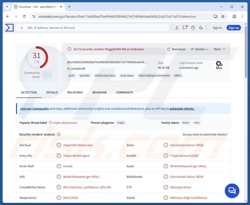Click the browser forward arrow
This screenshot has width=250, height=205.
click(16, 16)
